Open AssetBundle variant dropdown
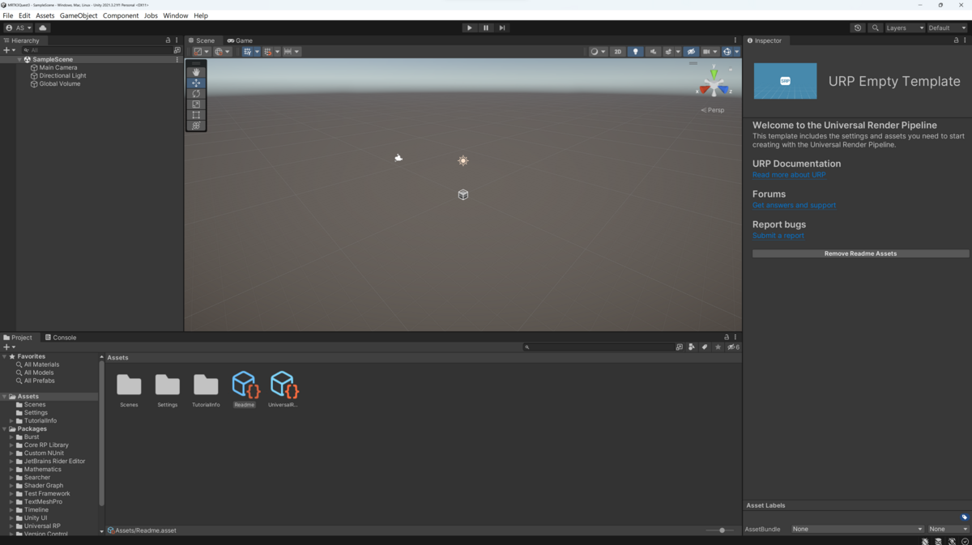Screen dimensions: 972x545 (948, 529)
